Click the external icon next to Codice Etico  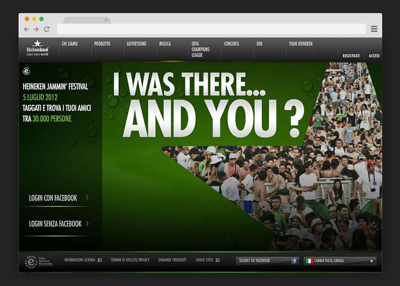(x=218, y=260)
